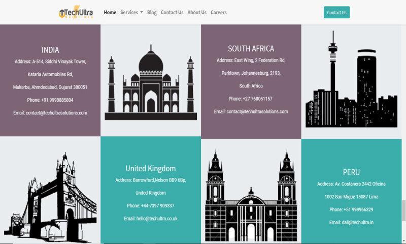Click India email contact@techultrasolutions.com
This screenshot has height=244, width=406.
50,113
